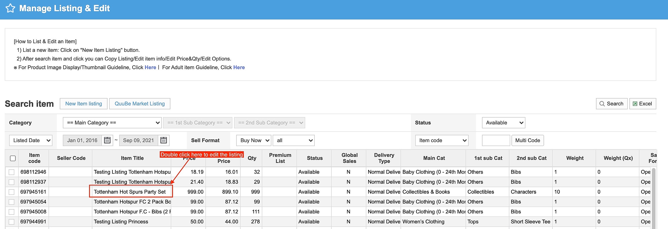Screen dimensions: 668x229
Task: Open the Item code search type dropdown
Action: (442, 140)
